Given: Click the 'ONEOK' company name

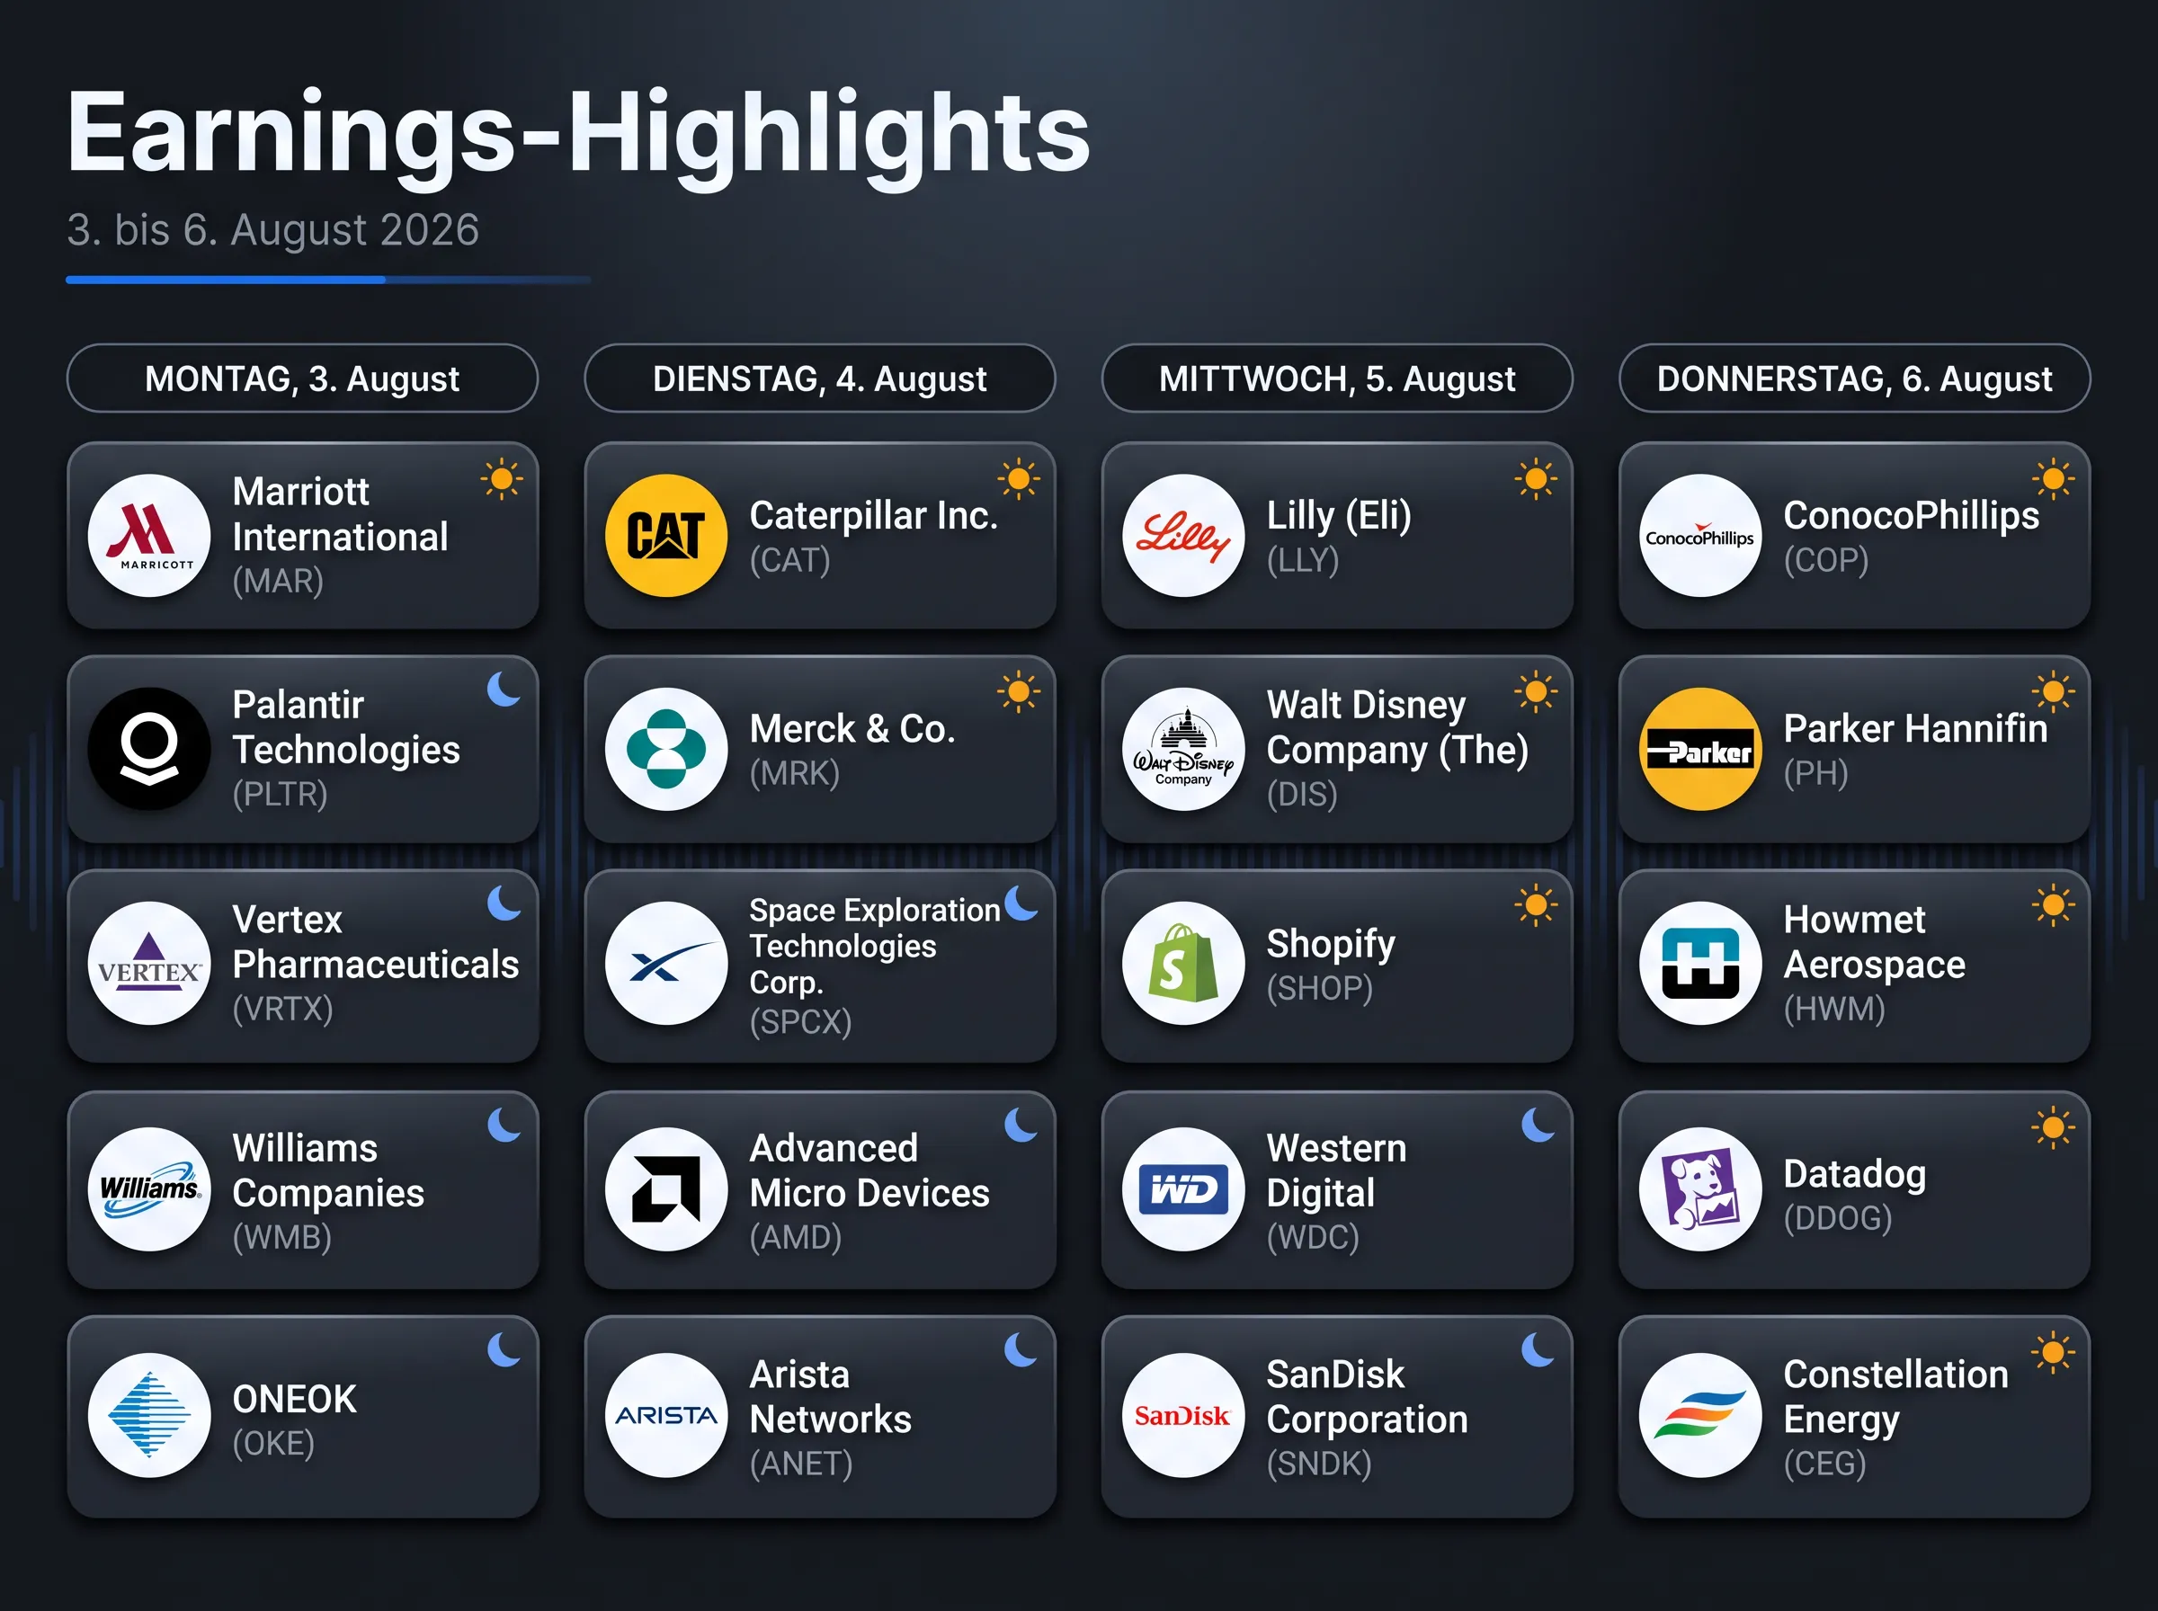Looking at the screenshot, I should point(295,1399).
